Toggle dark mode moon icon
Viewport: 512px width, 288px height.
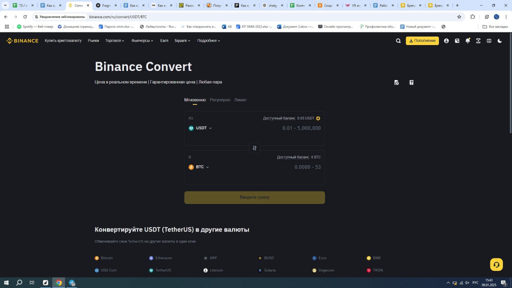pyautogui.click(x=499, y=41)
